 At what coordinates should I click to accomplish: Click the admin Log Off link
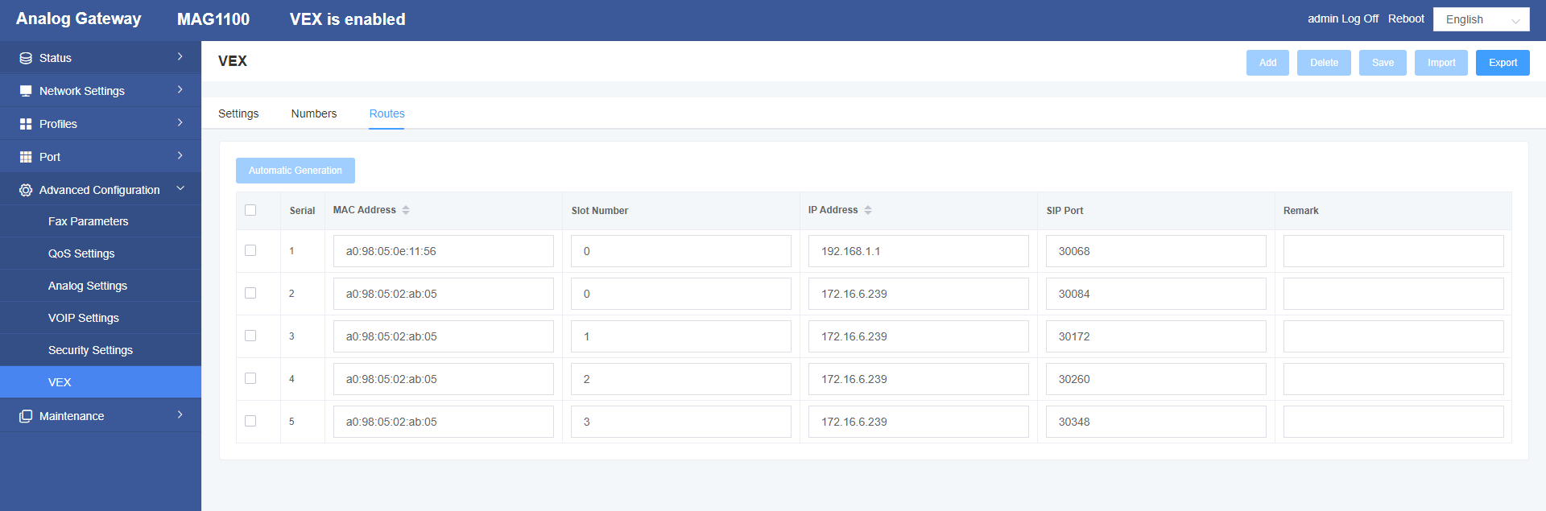click(x=1343, y=19)
